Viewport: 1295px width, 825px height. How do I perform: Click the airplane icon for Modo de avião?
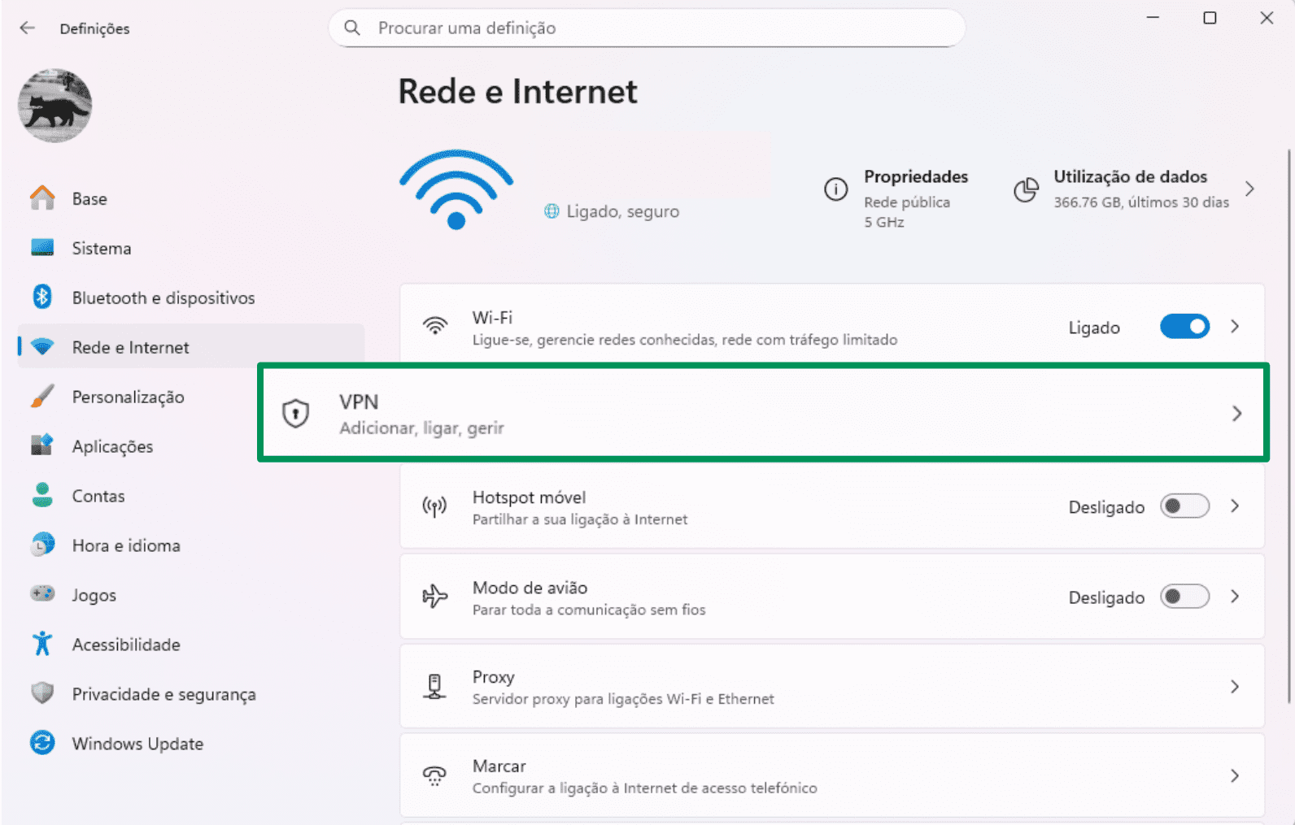[x=435, y=597]
